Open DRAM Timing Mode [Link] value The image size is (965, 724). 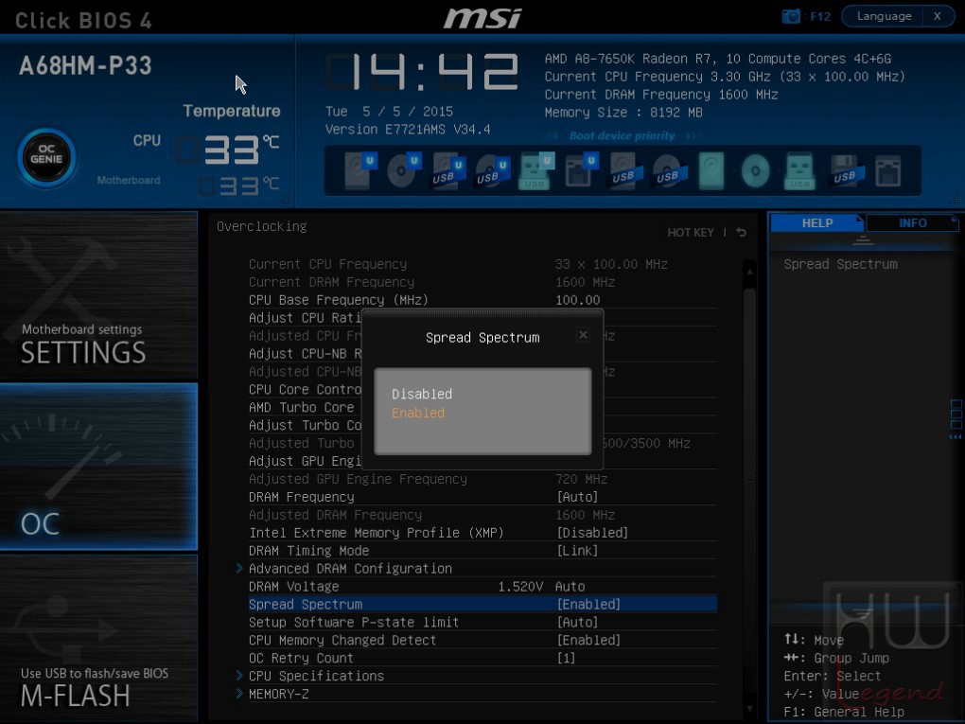coord(577,551)
